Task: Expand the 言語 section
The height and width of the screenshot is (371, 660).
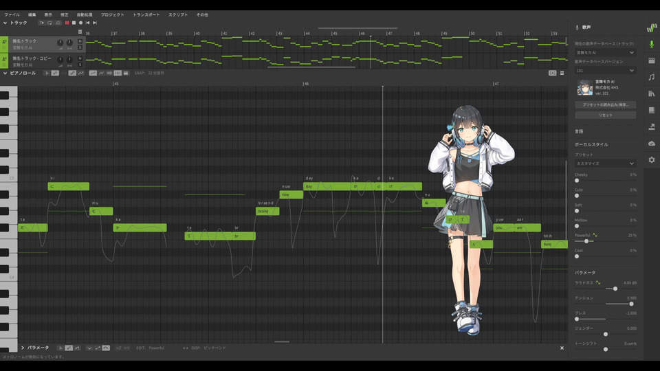Action: 579,131
